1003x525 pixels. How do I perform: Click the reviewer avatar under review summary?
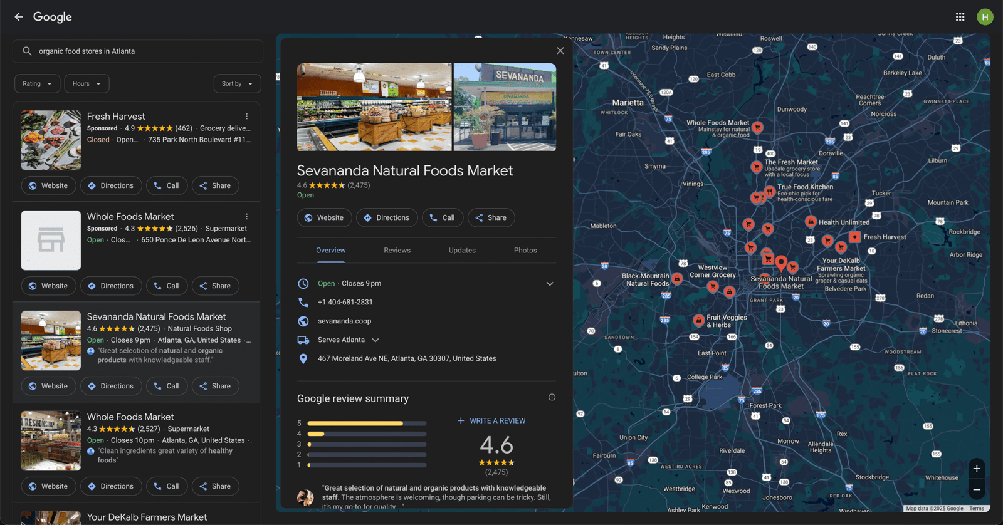pyautogui.click(x=305, y=497)
